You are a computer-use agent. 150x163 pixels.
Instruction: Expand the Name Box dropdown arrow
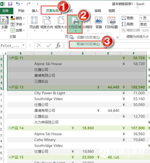24,45
